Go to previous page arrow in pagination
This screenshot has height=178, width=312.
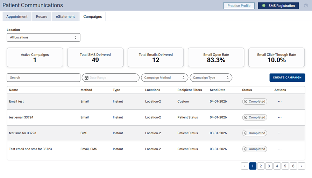(x=244, y=166)
